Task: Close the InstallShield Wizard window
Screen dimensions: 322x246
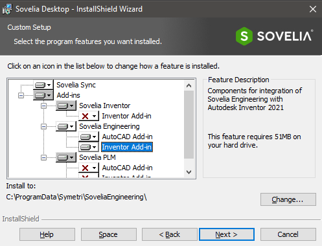Action: tap(313, 9)
